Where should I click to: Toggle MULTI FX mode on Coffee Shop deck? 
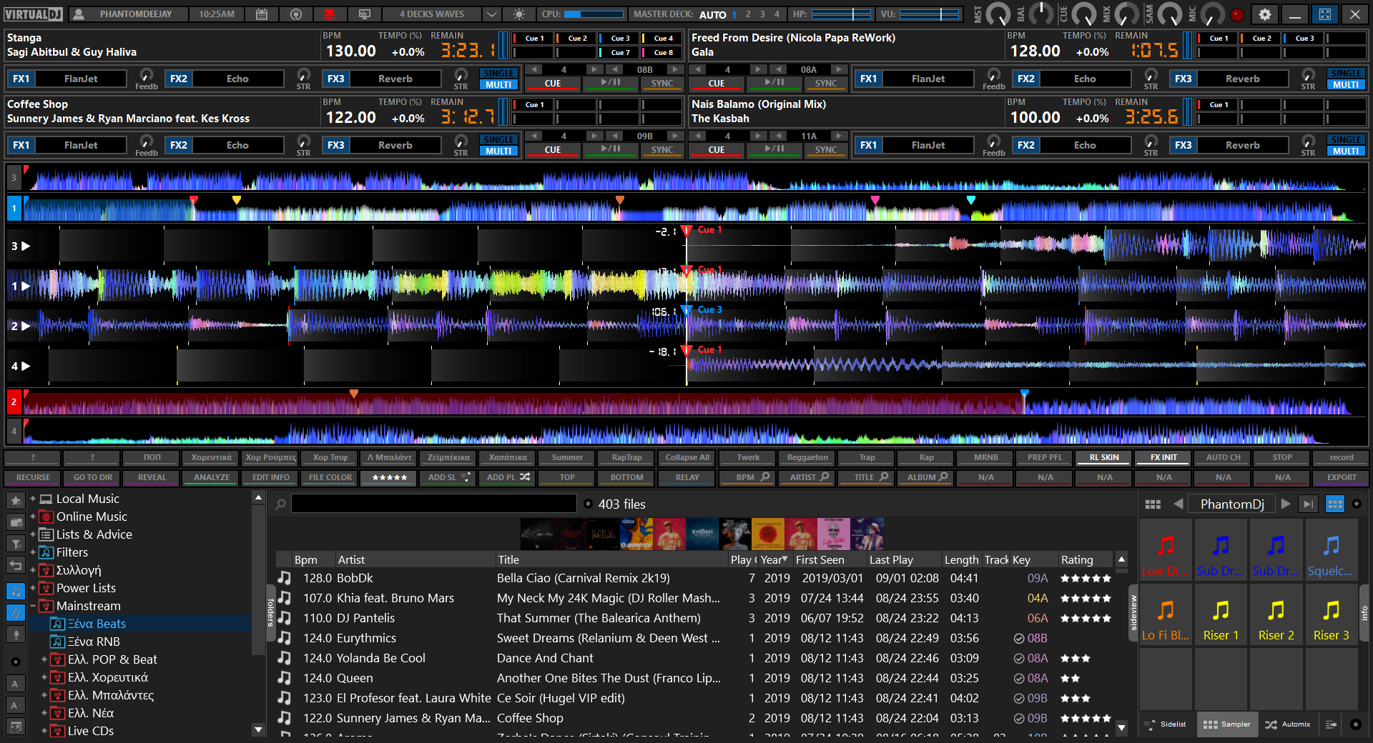coord(498,151)
